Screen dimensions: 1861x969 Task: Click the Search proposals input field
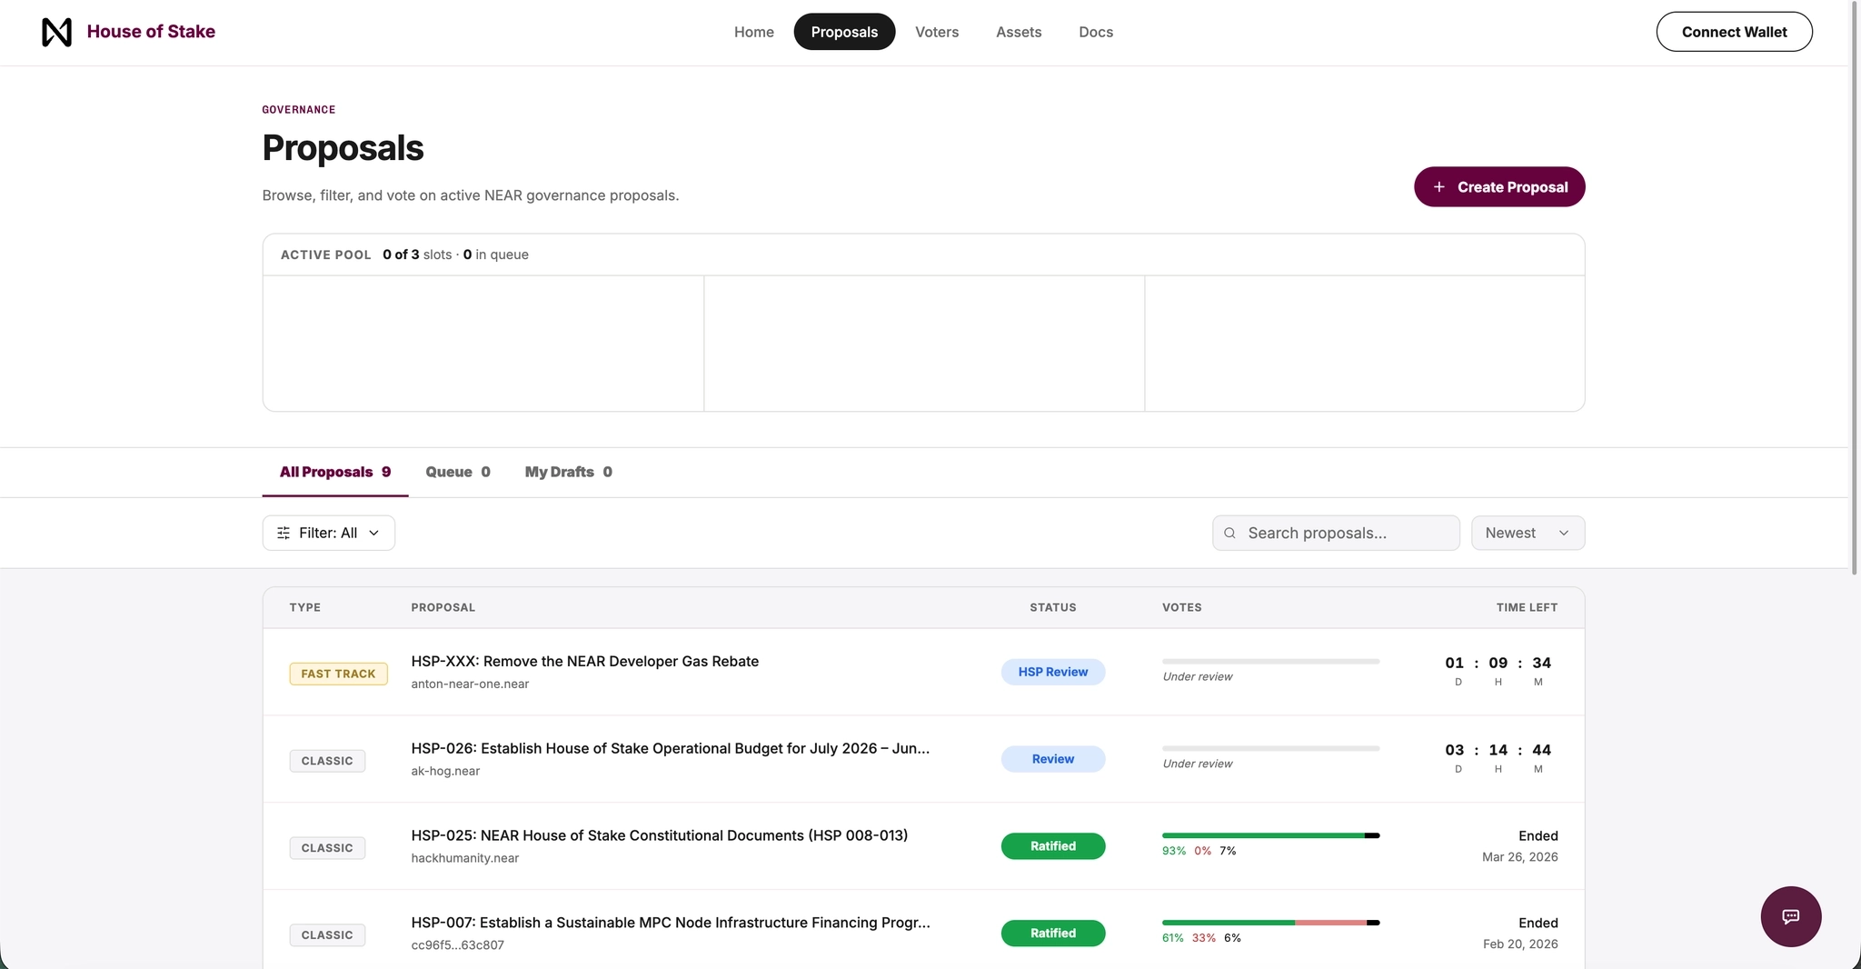[x=1336, y=534]
